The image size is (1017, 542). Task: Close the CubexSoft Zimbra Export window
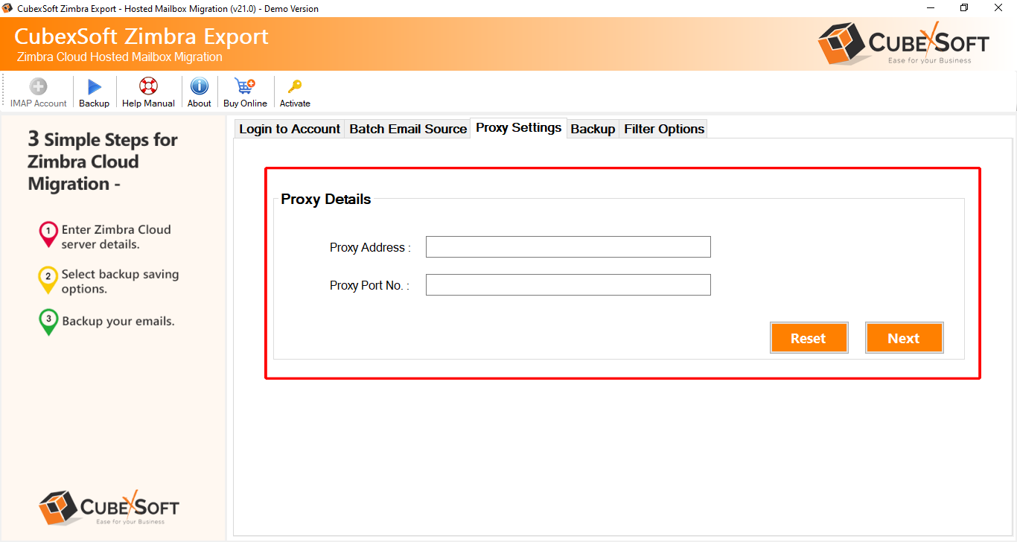coord(999,8)
